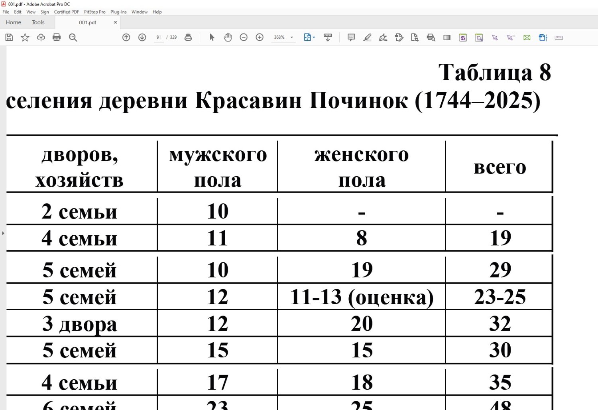Open the 368% zoom level dropdown

pyautogui.click(x=292, y=37)
